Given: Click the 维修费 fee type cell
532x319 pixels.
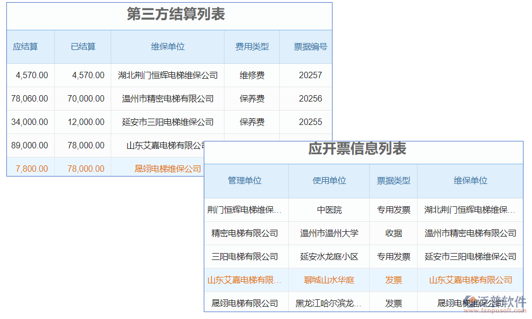Looking at the screenshot, I should pos(251,75).
